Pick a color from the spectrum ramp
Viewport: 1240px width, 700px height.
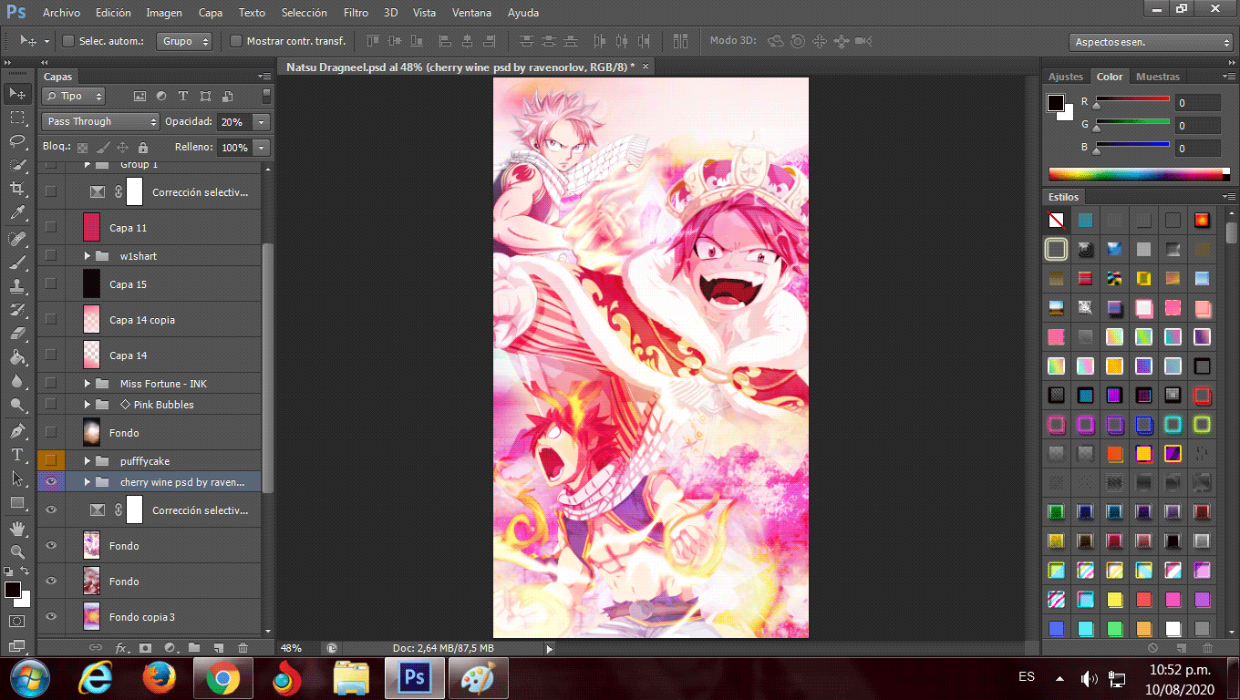[1135, 173]
